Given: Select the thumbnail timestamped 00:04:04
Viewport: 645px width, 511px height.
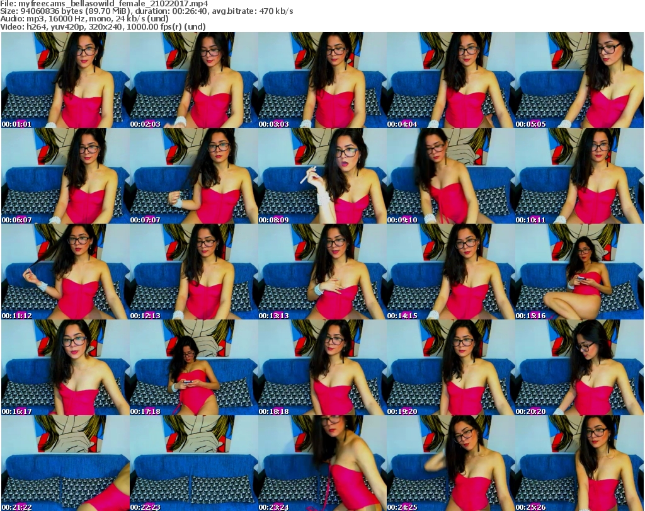Looking at the screenshot, I should click(451, 80).
